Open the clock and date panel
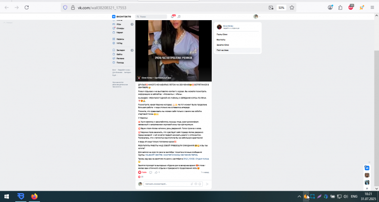The image size is (379, 202). [x=368, y=197]
